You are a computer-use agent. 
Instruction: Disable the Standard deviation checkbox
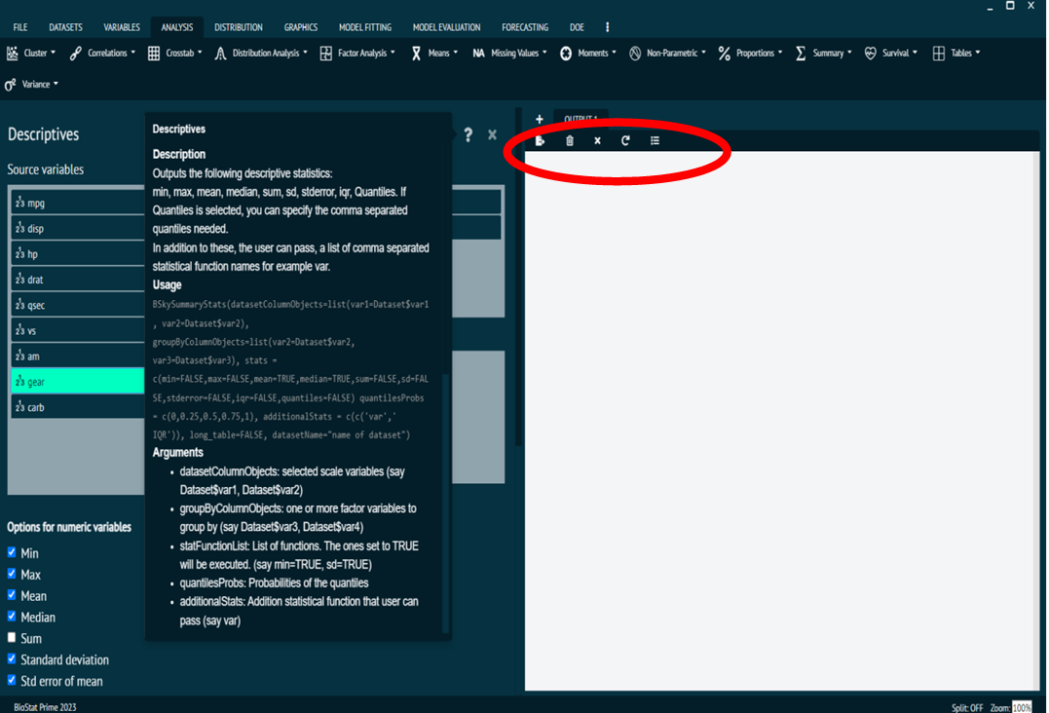coord(12,659)
